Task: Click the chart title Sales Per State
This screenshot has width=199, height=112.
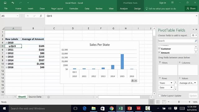Action: [x=99, y=45]
